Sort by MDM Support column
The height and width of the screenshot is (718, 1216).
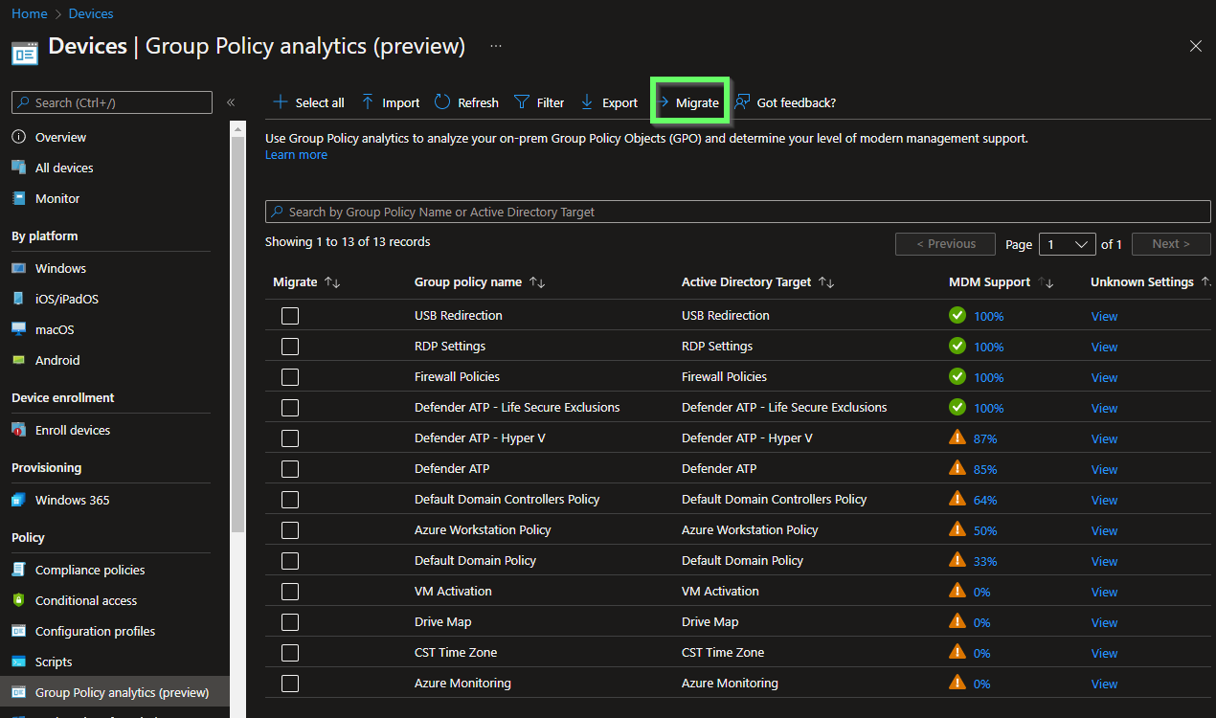coord(1046,282)
